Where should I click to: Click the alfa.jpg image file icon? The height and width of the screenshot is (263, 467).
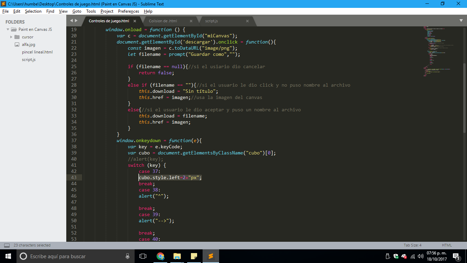pos(17,45)
